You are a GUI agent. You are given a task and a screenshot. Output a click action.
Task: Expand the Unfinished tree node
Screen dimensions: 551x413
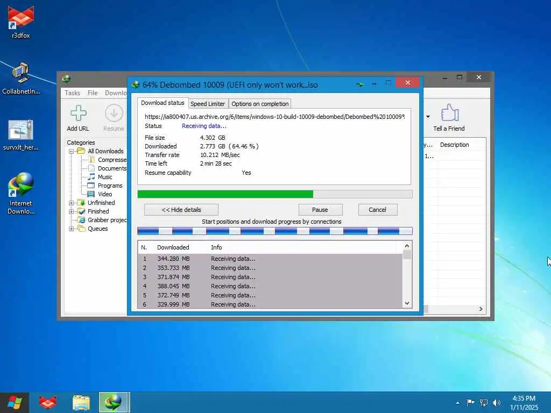(x=72, y=203)
